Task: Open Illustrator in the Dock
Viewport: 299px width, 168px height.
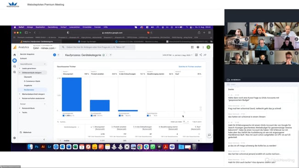Action: click(x=43, y=147)
